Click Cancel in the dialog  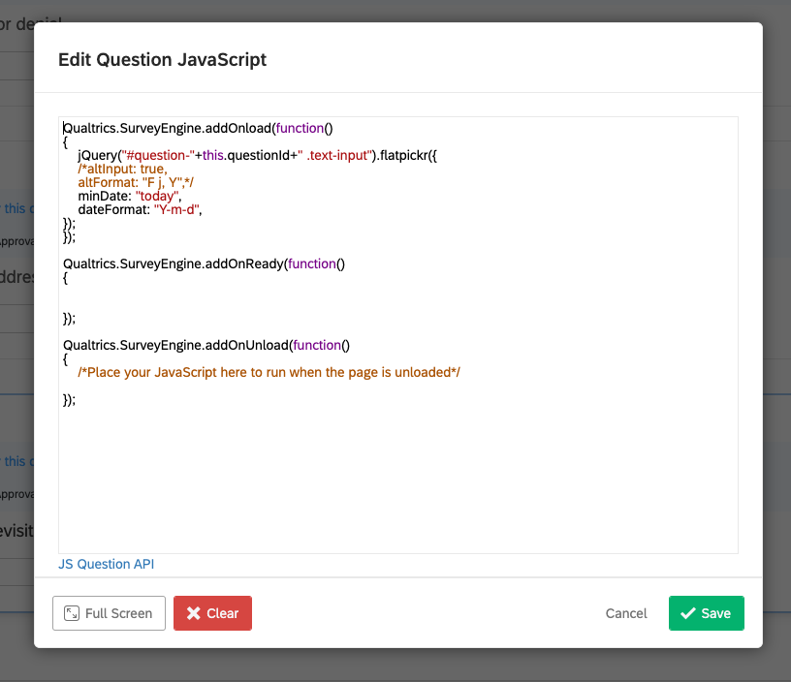[x=625, y=613]
